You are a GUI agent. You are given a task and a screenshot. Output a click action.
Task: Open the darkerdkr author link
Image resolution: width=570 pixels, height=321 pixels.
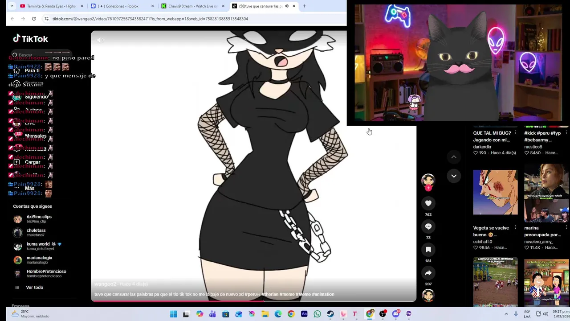[482, 147]
